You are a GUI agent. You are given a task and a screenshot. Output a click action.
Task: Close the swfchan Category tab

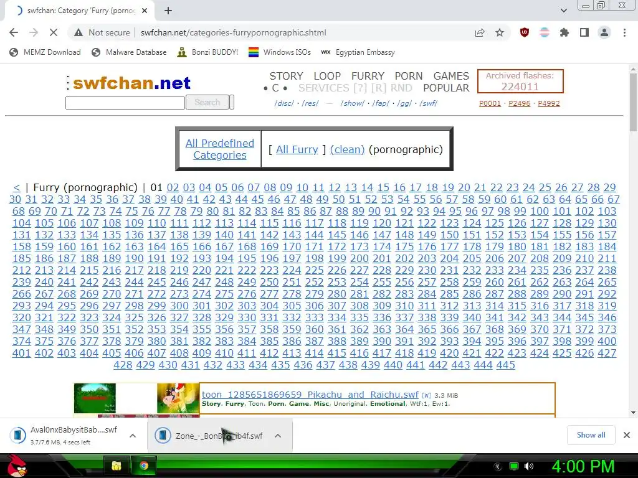click(x=144, y=11)
